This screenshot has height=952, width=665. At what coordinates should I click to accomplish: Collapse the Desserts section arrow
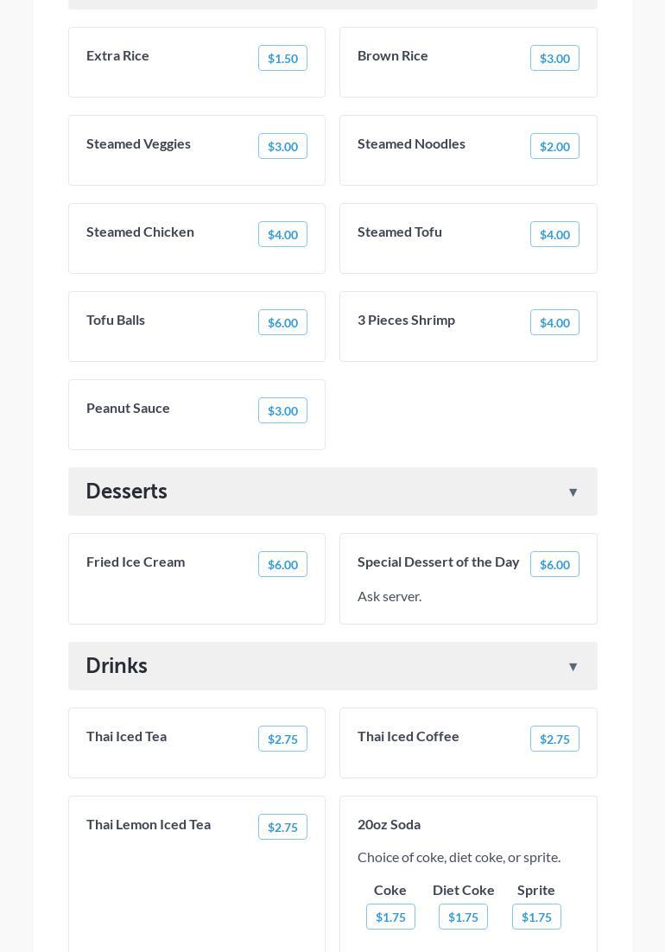tap(573, 492)
